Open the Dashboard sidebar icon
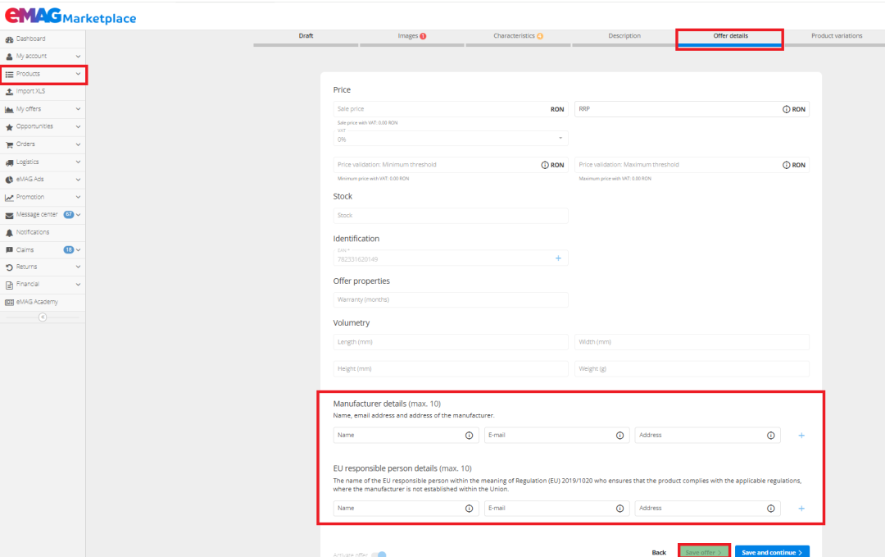Screen dimensions: 885x557 point(9,39)
